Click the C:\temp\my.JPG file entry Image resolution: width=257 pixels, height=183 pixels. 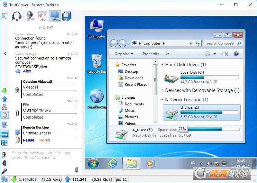(x=37, y=110)
